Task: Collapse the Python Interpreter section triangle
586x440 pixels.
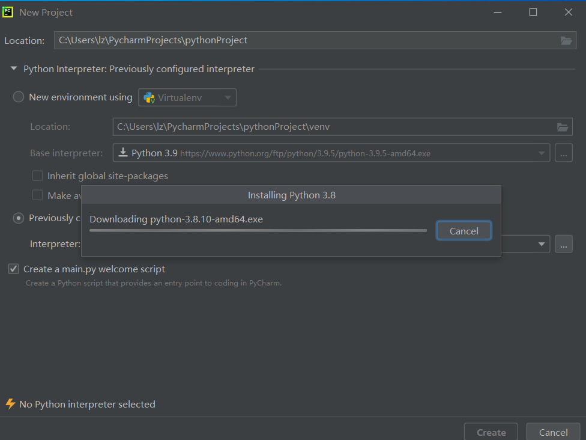Action: pos(14,69)
